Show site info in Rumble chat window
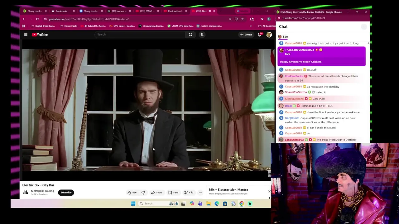This screenshot has width=399, height=224. (x=279, y=18)
